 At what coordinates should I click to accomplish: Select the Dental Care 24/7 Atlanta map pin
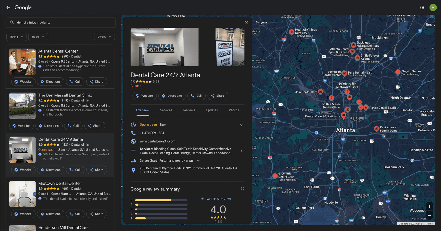343,116
